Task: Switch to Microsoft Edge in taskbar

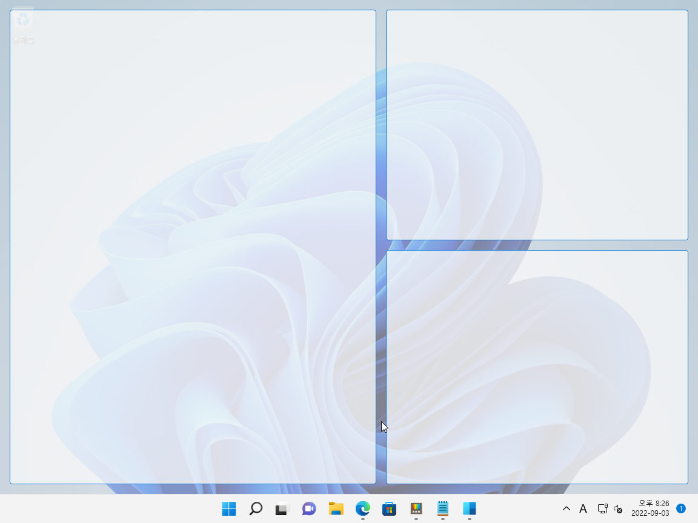Action: (x=362, y=508)
